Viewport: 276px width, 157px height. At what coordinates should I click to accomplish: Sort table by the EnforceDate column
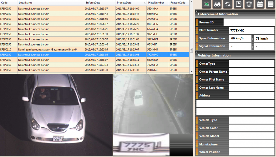pos(93,2)
